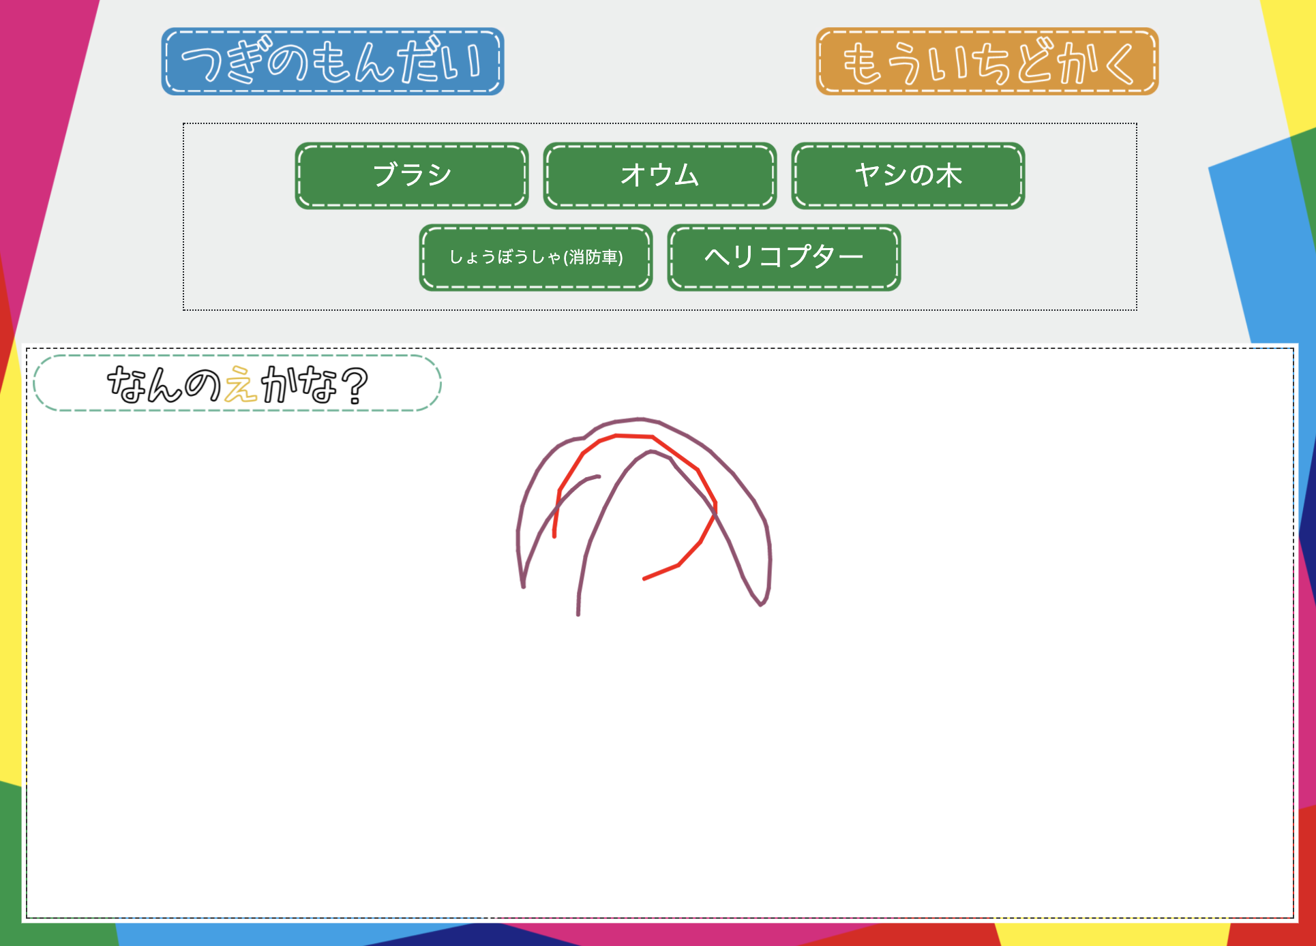This screenshot has height=946, width=1316.
Task: Pick the ヤシの木 answer option
Action: (908, 176)
